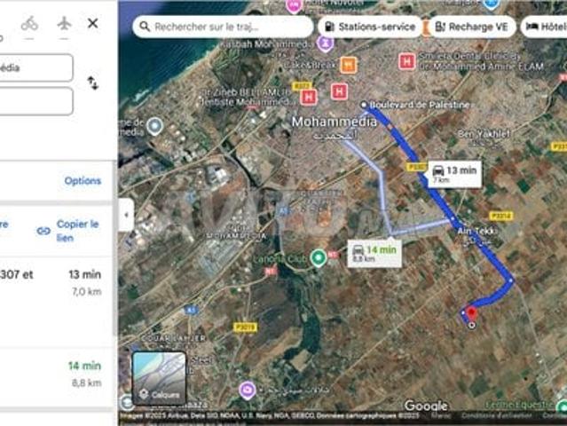Click Copier le lien

(x=77, y=231)
